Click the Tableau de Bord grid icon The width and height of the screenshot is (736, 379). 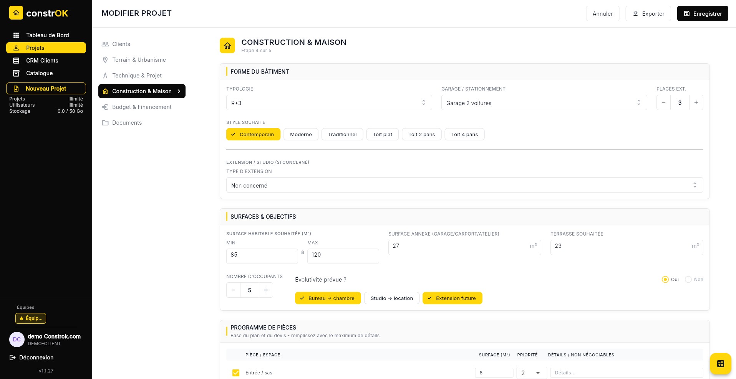[16, 35]
